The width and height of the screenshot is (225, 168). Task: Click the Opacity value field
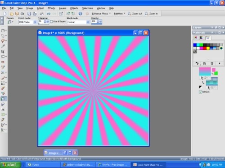tap(94, 22)
